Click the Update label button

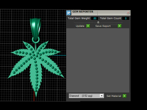click(80, 26)
